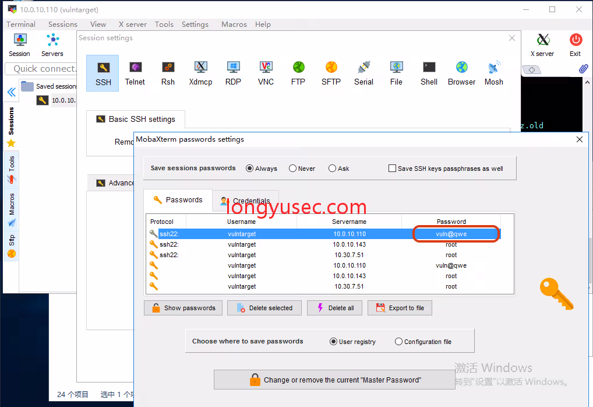Open the Help menu
Screen dimensions: 593x407
263,24
